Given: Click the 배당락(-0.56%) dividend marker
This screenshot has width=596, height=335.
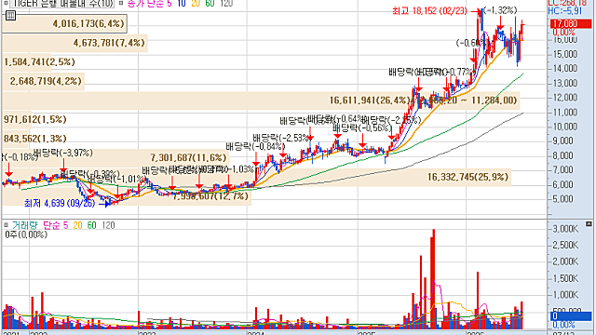Looking at the screenshot, I should (x=362, y=128).
